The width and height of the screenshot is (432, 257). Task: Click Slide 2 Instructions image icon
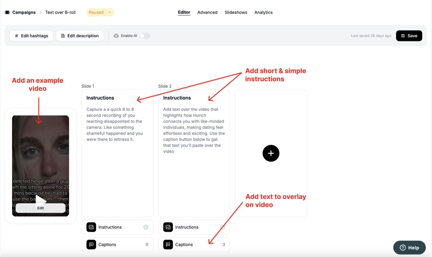168,227
